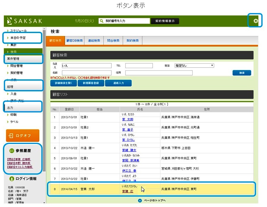Click the ログイン情報 user icon

pyautogui.click(x=12, y=179)
